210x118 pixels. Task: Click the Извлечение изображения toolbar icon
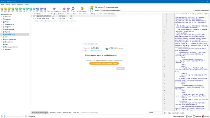54,9
